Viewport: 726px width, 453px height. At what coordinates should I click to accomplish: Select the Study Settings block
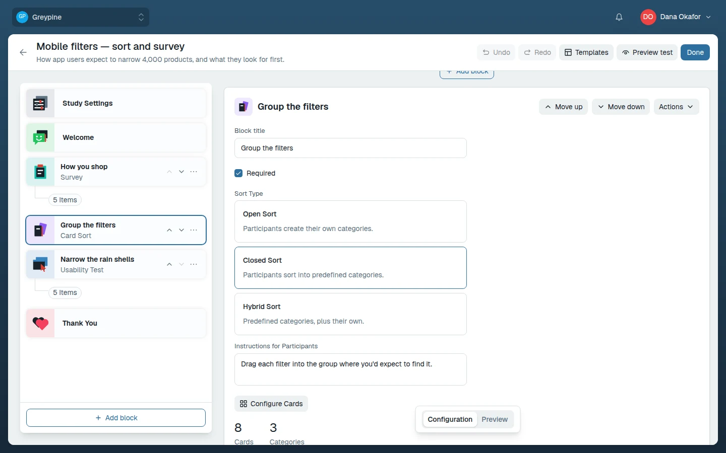pyautogui.click(x=116, y=103)
